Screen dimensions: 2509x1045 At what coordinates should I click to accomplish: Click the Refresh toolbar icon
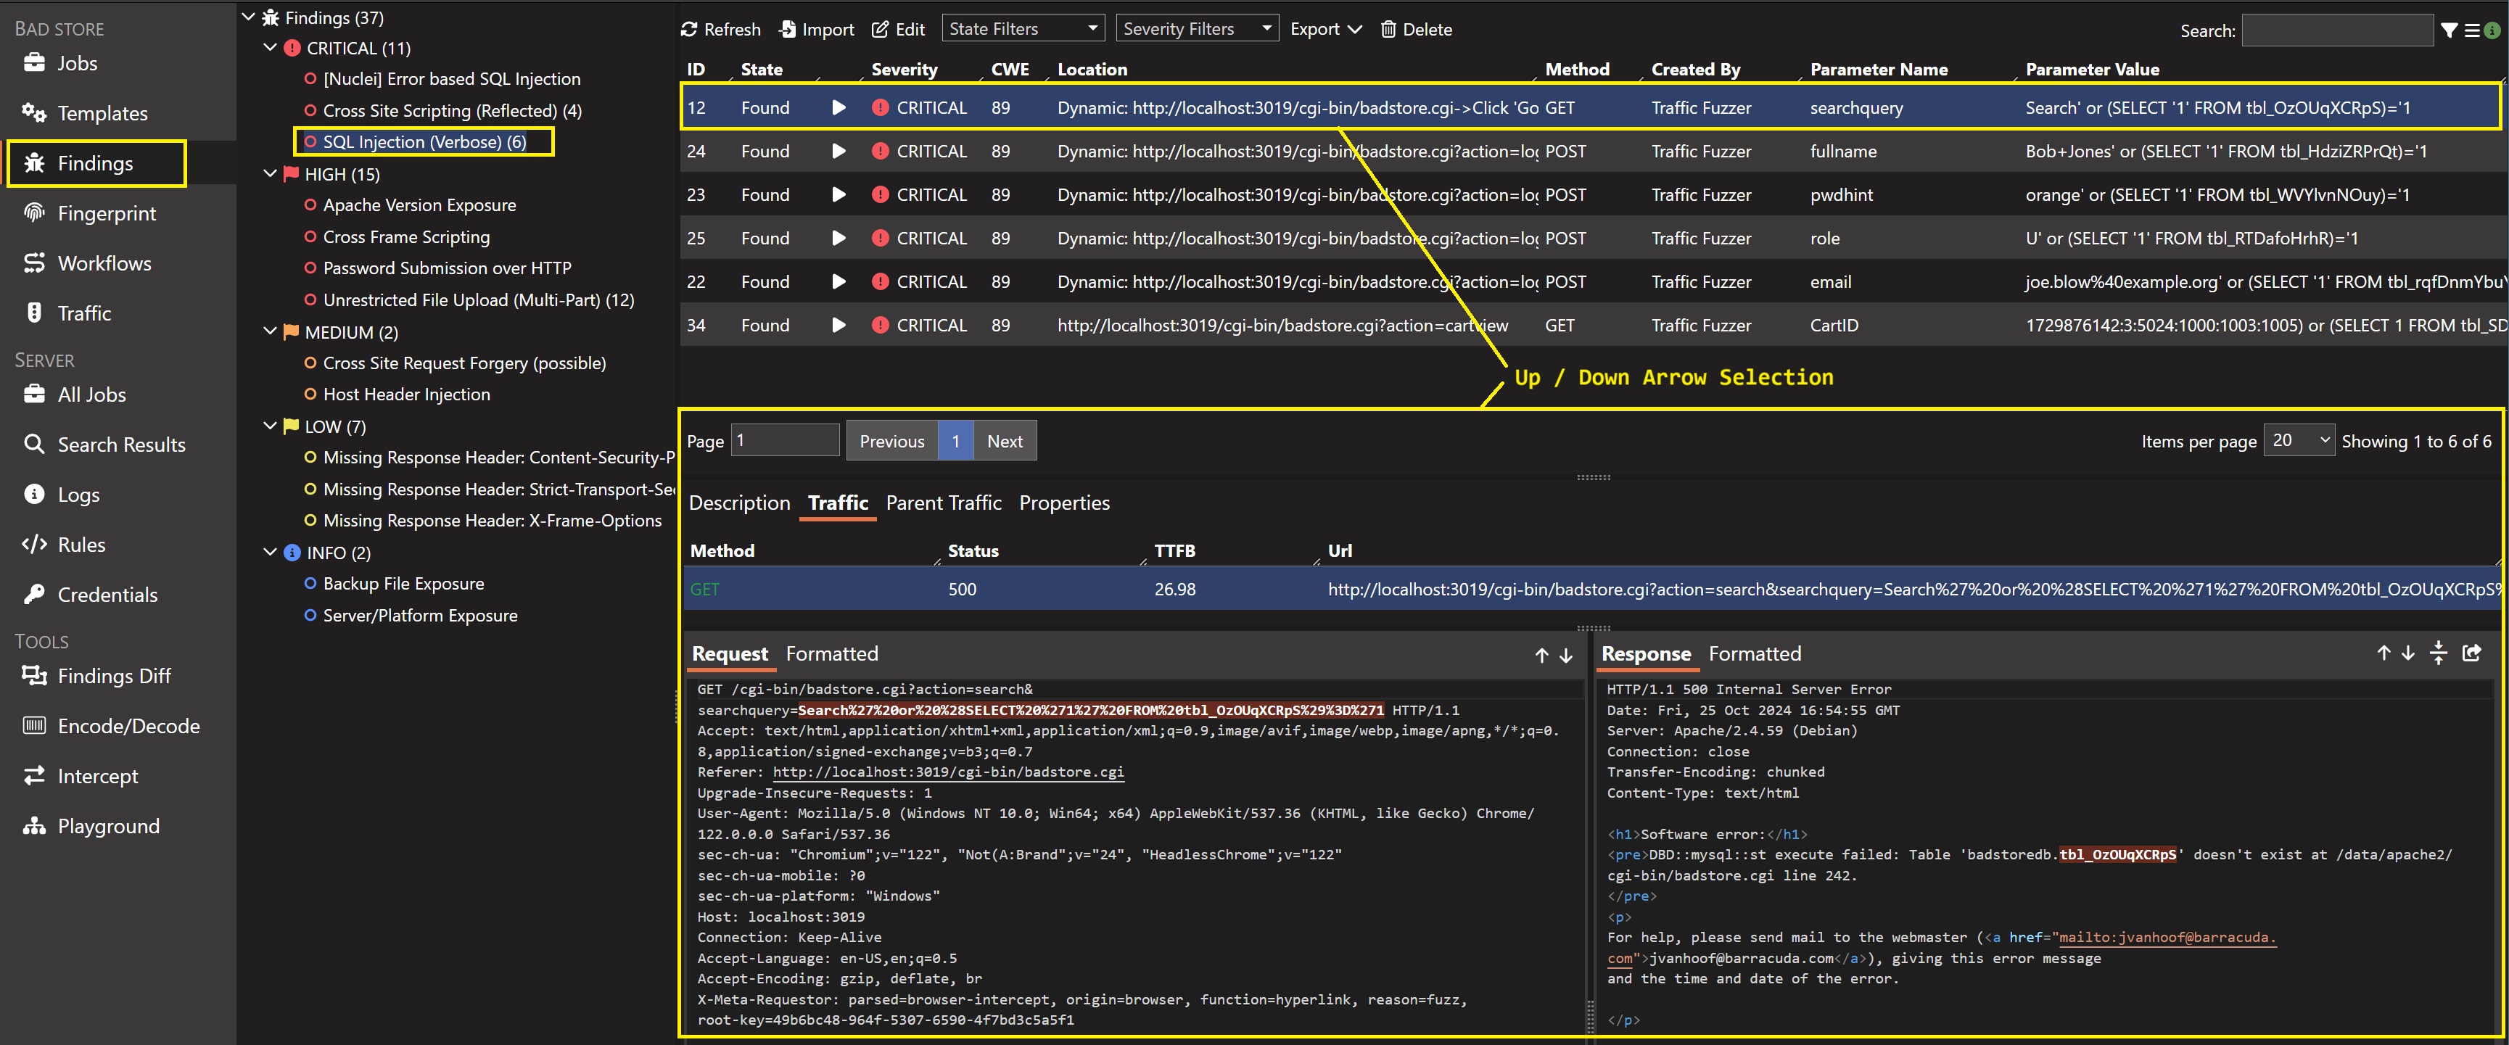tap(690, 29)
